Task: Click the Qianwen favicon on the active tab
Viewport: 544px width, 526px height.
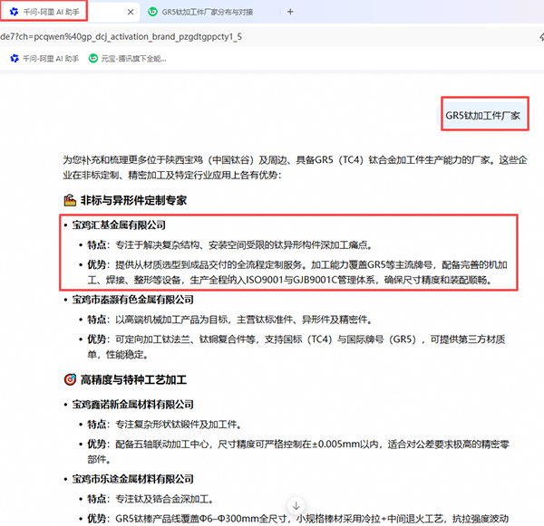Action: coord(14,12)
